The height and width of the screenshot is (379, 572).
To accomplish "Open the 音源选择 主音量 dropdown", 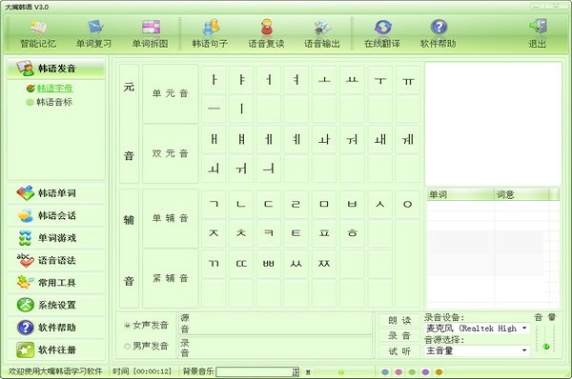I will (478, 350).
